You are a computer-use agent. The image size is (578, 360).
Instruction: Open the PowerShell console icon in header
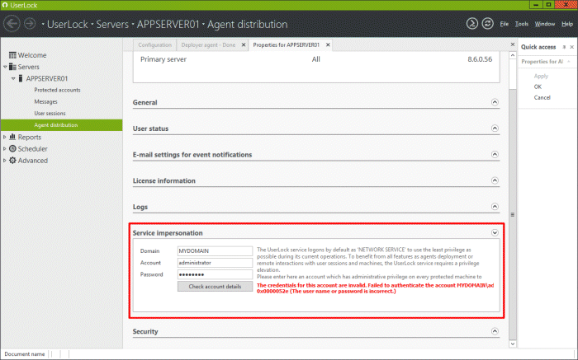[x=471, y=24]
